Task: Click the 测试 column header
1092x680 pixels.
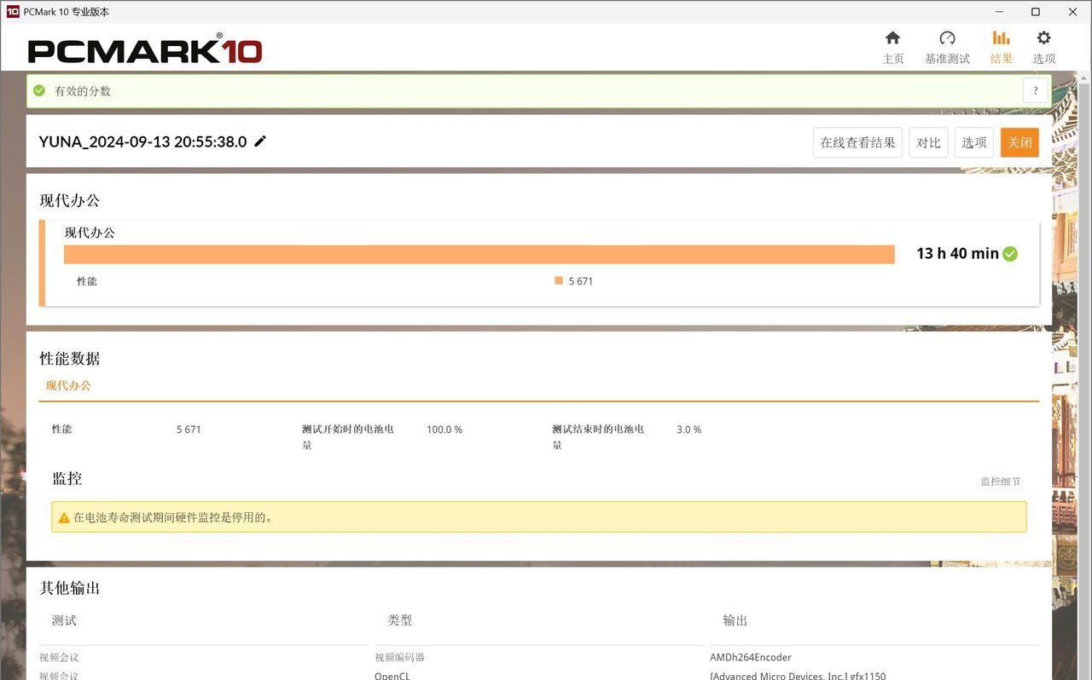Action: coord(64,620)
